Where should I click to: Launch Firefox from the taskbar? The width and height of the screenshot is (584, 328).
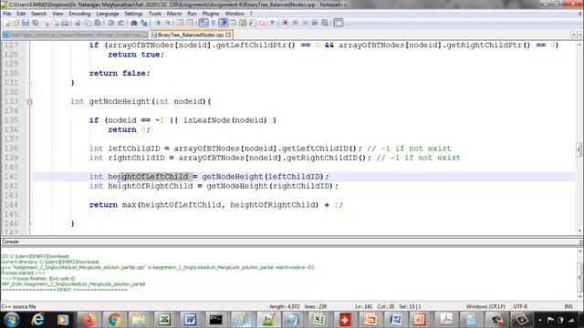[x=89, y=320]
